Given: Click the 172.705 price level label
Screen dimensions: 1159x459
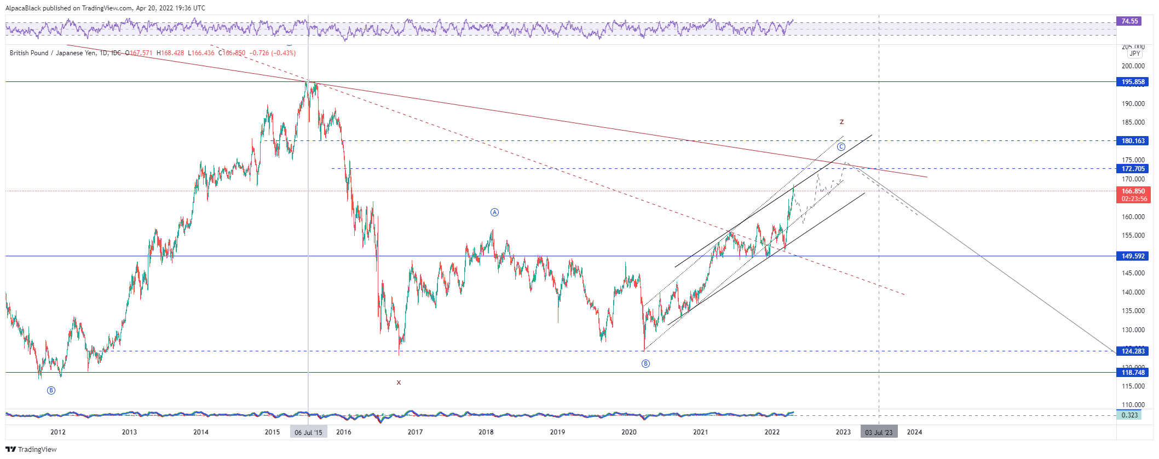Looking at the screenshot, I should pyautogui.click(x=1133, y=169).
